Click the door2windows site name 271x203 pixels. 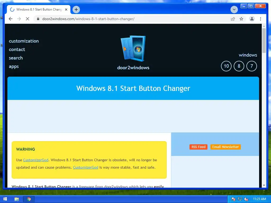133,68
